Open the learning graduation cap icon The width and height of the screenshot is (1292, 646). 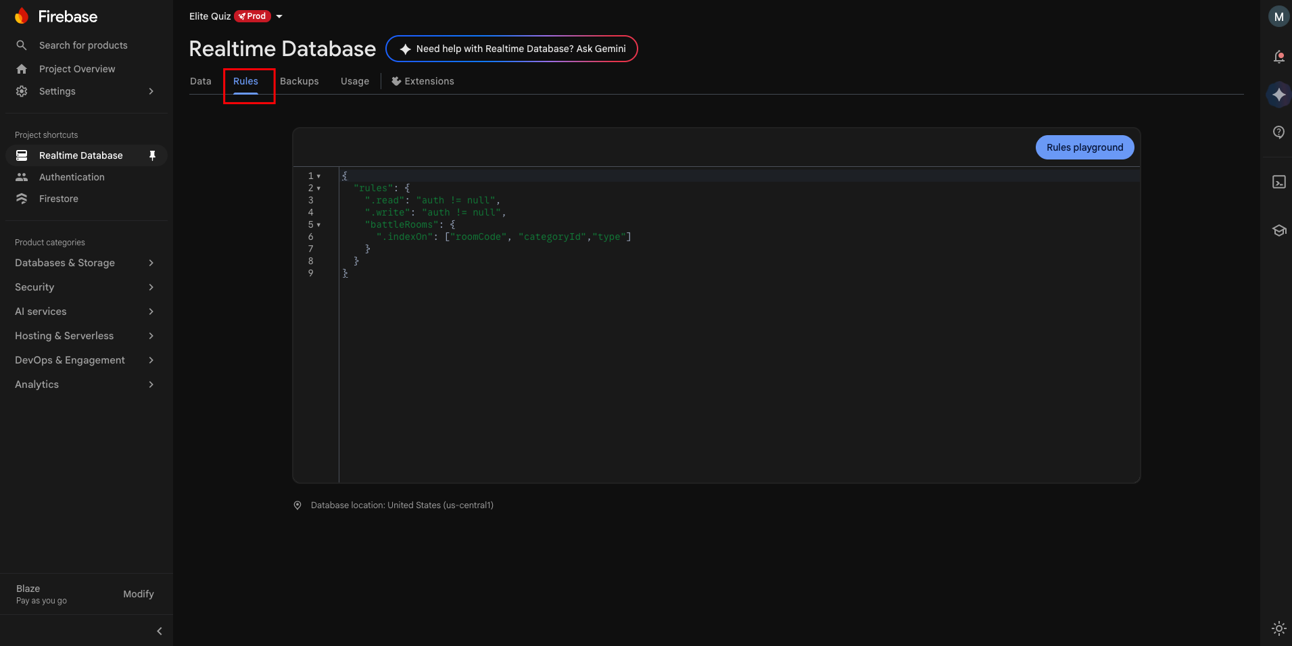coord(1278,230)
